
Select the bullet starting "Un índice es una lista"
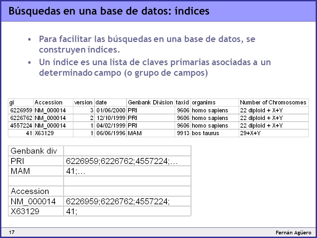(x=155, y=67)
